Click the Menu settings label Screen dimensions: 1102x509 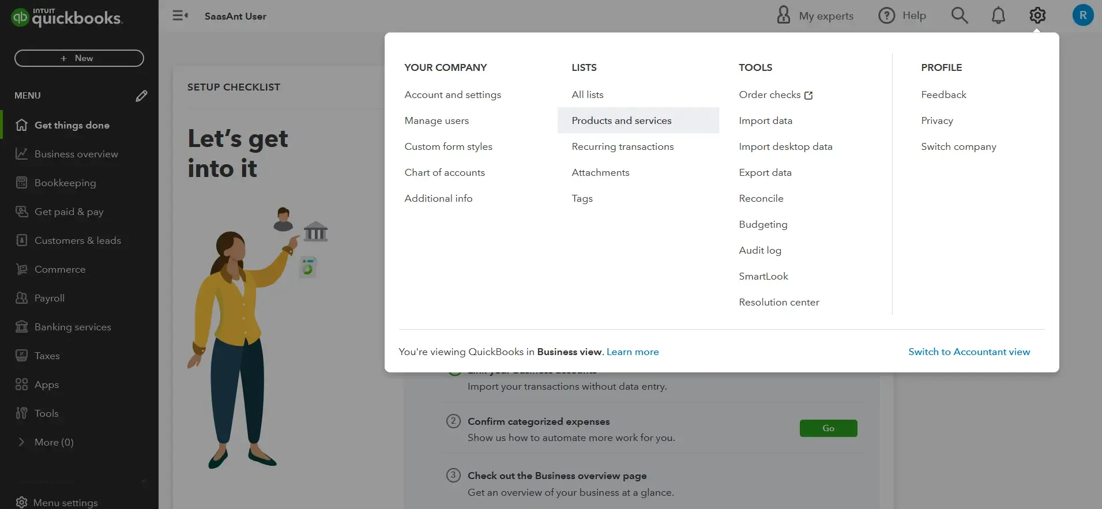point(65,503)
